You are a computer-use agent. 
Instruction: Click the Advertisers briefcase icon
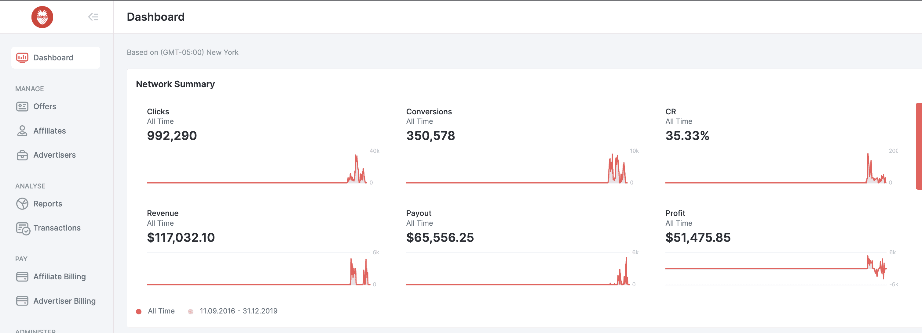coord(22,155)
